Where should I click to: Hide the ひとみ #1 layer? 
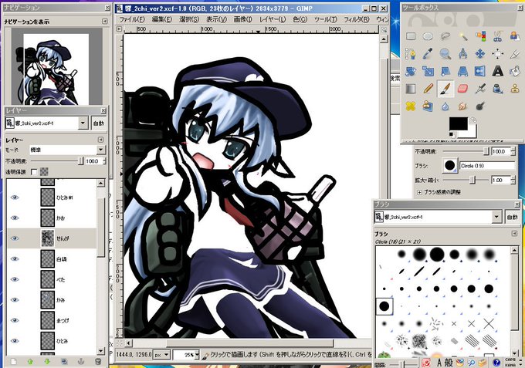(15, 198)
